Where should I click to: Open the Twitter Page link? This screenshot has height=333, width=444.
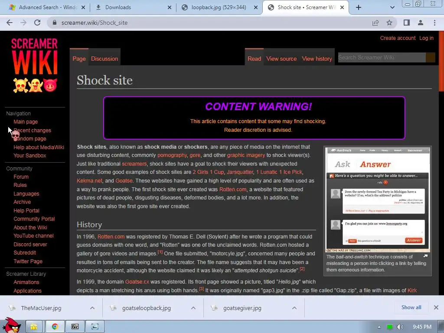pyautogui.click(x=28, y=261)
